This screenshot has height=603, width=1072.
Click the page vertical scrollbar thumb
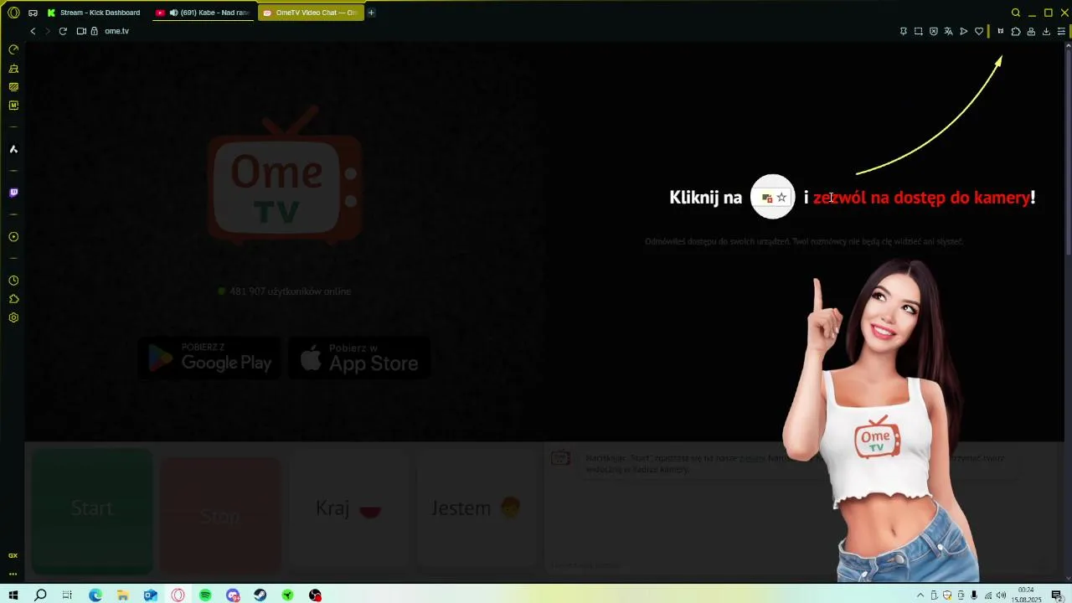(x=1068, y=151)
